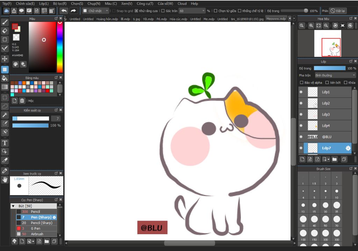Image resolution: width=358 pixels, height=251 pixels.
Task: Select the Eraser tool
Action: [5, 31]
